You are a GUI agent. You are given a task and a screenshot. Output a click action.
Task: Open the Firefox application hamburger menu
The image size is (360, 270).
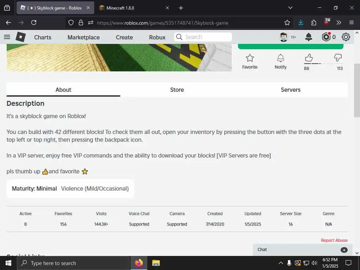352,22
